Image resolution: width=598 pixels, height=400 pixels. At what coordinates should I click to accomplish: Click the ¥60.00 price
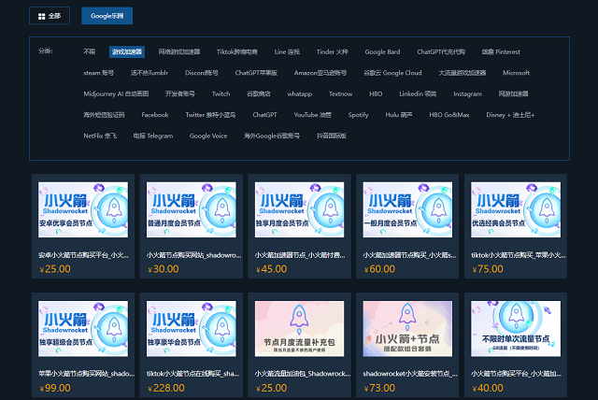click(x=379, y=269)
